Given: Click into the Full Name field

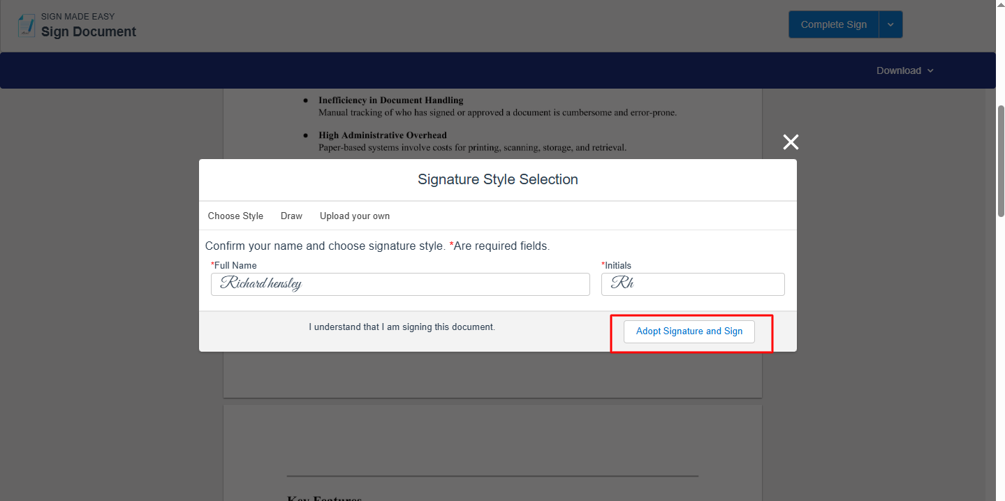Looking at the screenshot, I should (x=400, y=284).
